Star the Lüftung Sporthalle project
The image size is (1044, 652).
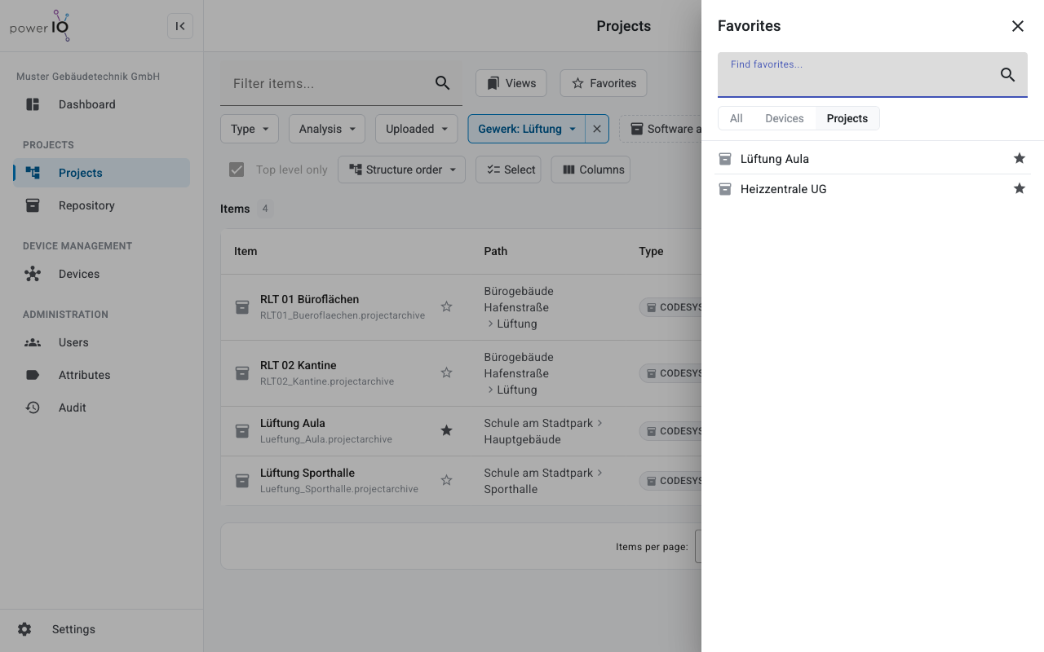click(x=446, y=480)
